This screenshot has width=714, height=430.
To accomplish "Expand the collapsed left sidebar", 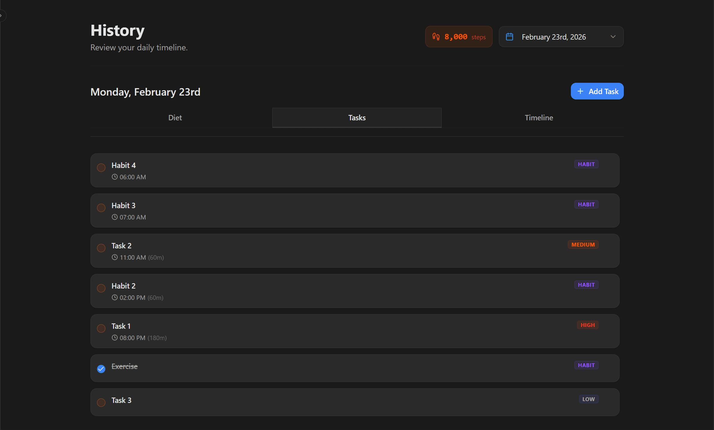I will point(2,15).
